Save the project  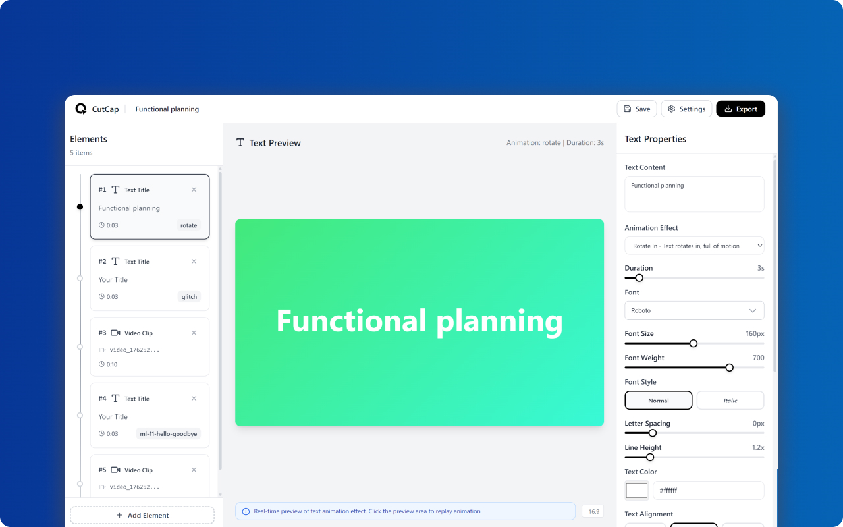click(636, 108)
